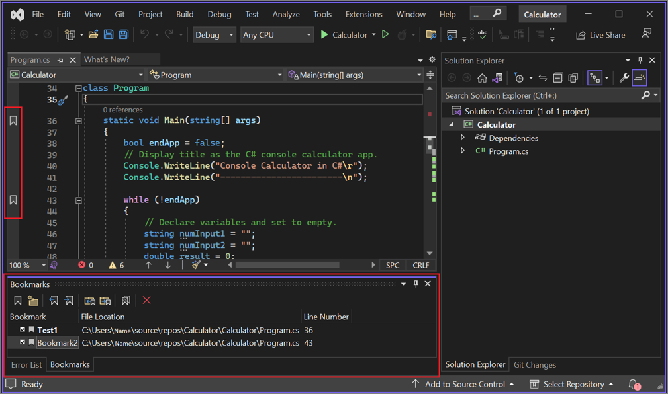Expand the Dependencies node
Screen dimensions: 668x394
463,138
